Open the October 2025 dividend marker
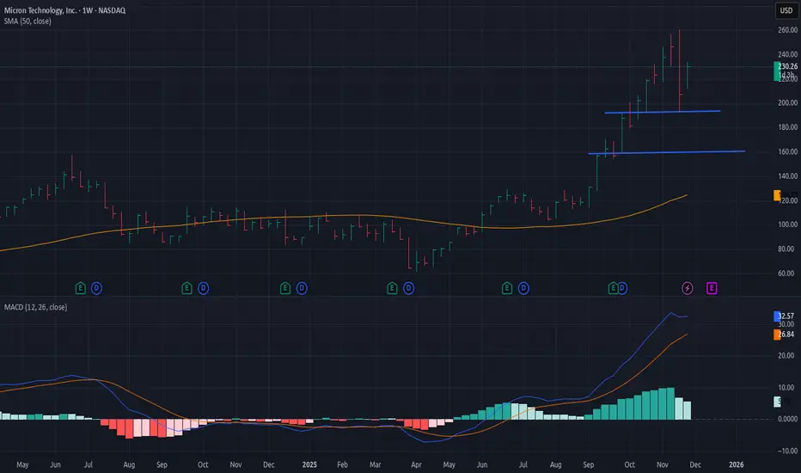 (x=623, y=288)
